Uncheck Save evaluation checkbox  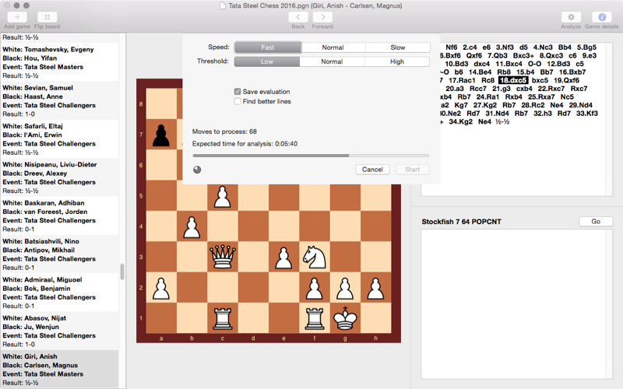pos(238,91)
